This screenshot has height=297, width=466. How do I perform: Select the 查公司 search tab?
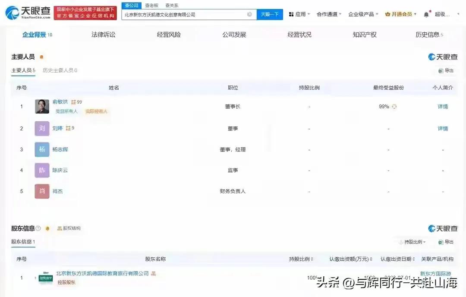point(131,5)
